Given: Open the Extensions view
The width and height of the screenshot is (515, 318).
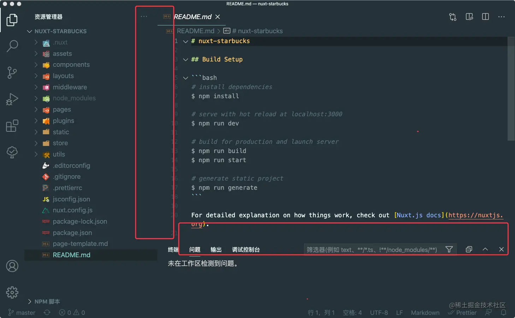Looking at the screenshot, I should click(x=12, y=126).
